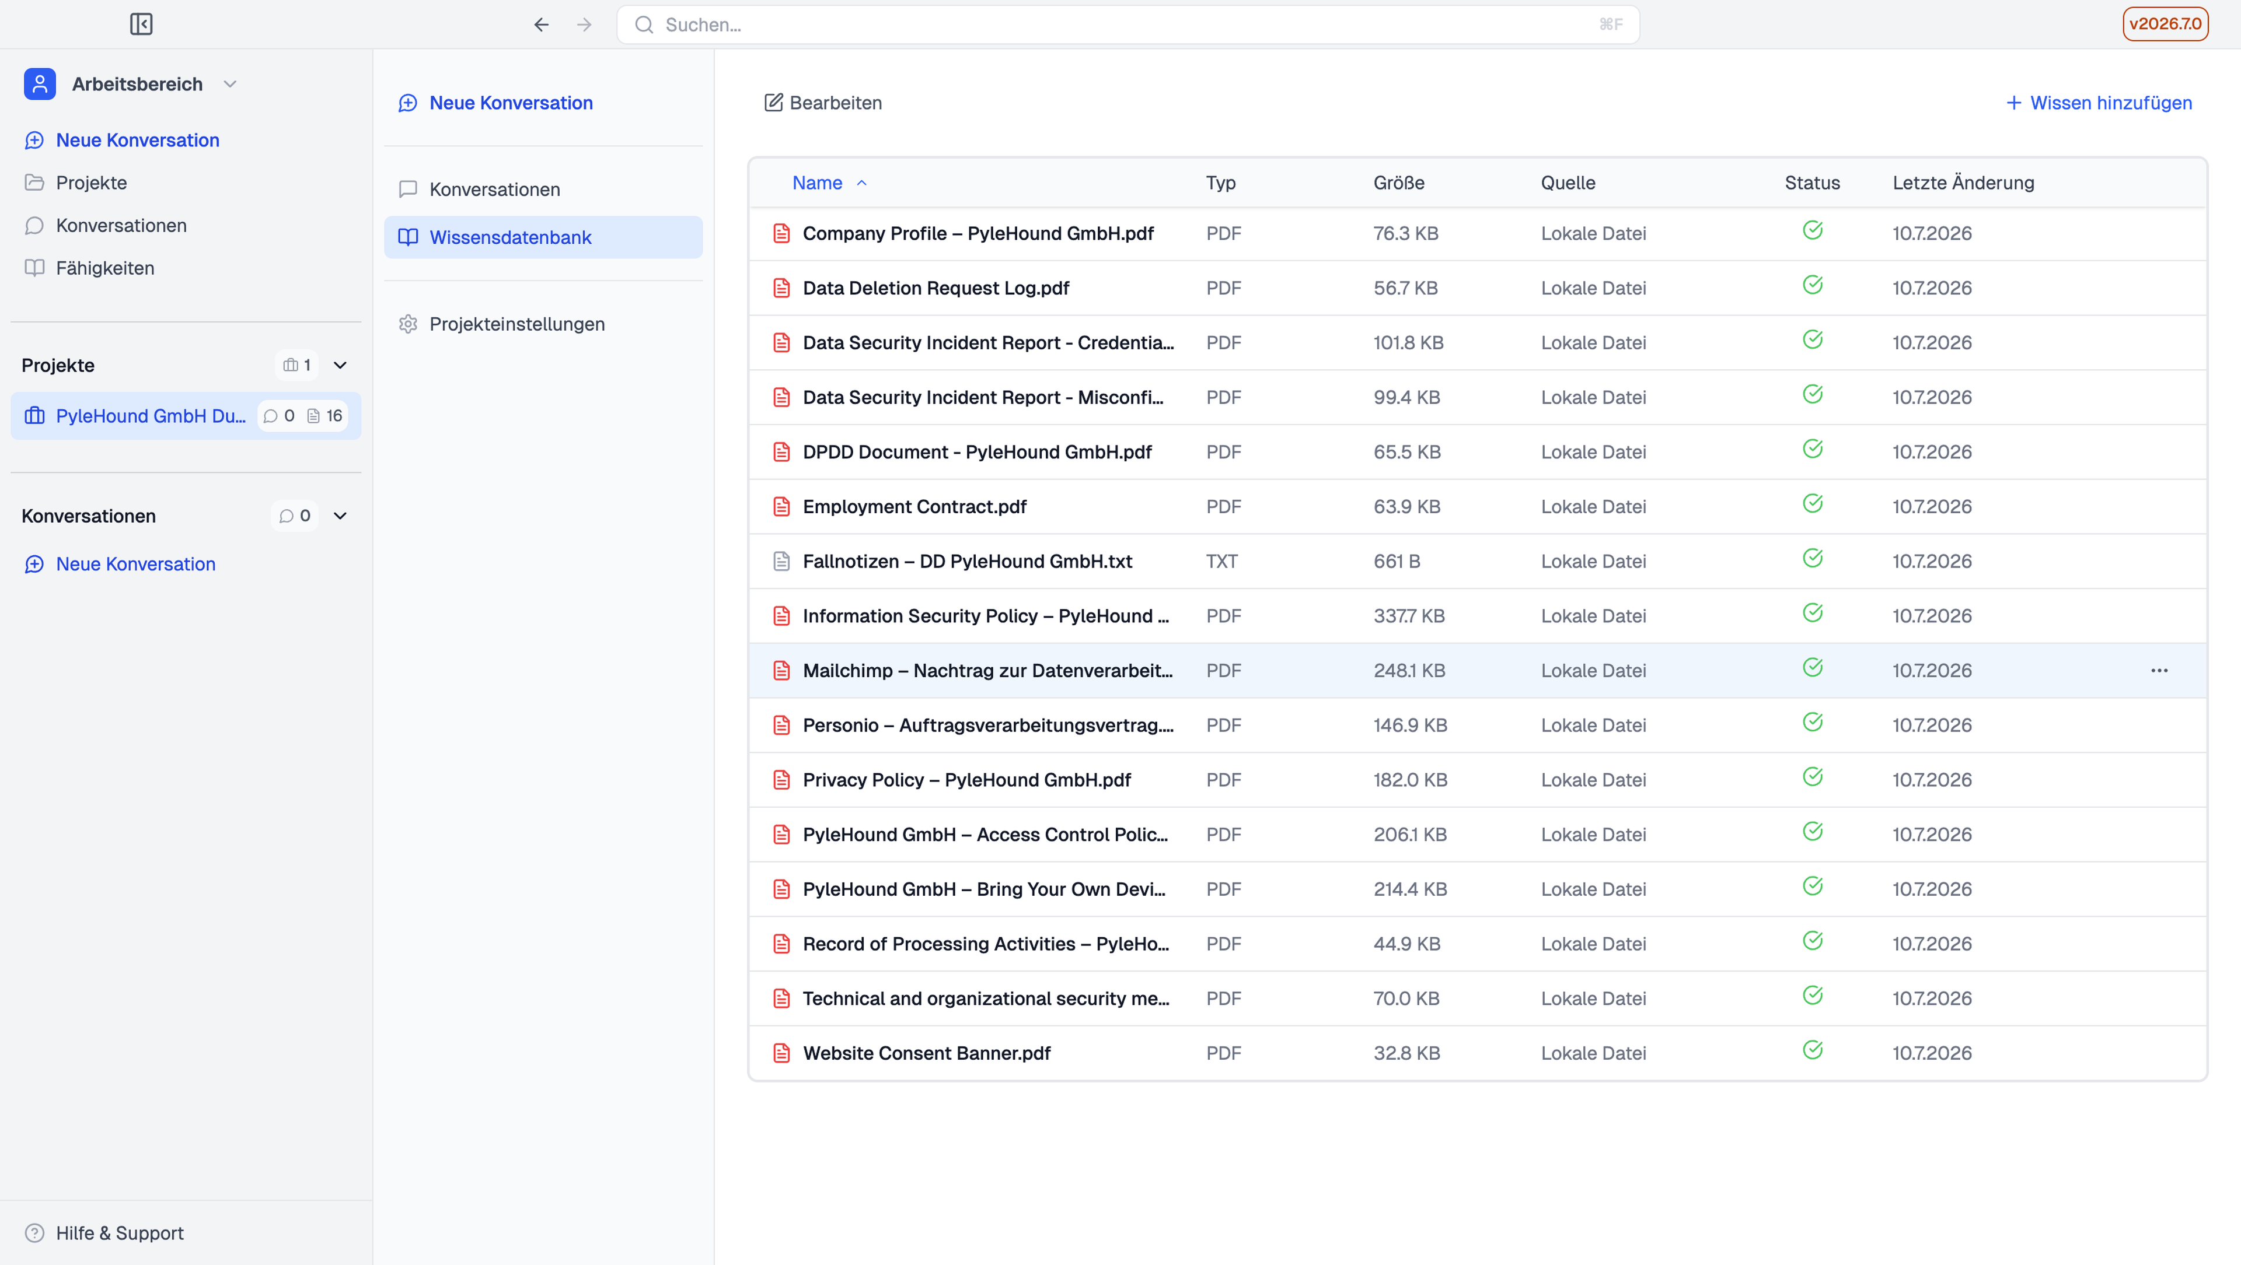Open Company Profile – PyleHound GmbH.pdf
This screenshot has height=1265, width=2241.
pyautogui.click(x=978, y=233)
